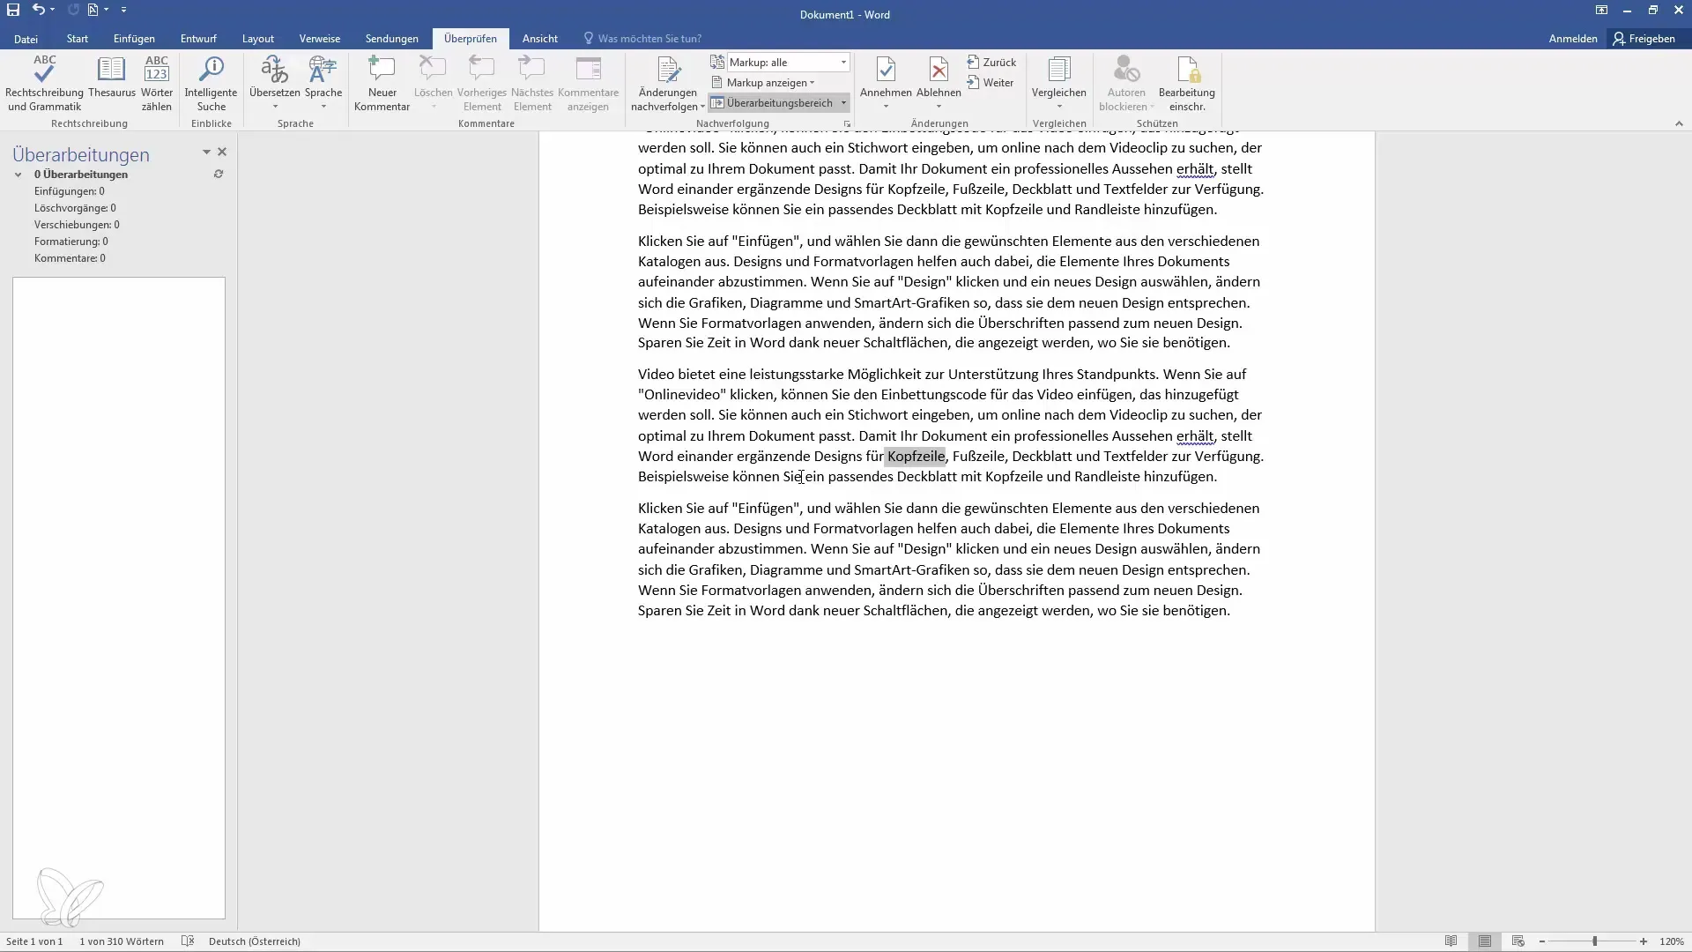Open the Markup: alle dropdown
The image size is (1692, 952).
[843, 63]
